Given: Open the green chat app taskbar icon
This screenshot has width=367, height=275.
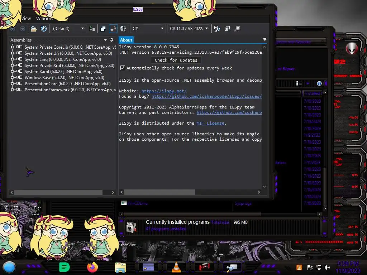Looking at the screenshot, I should [65, 267].
